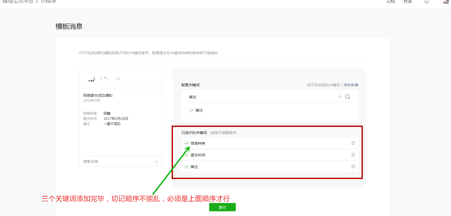451x216 pixels.
Task: Focus the 配置关键词 search input field
Action: [261, 97]
